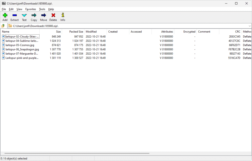Open the Favorites menu
This screenshot has height=161, width=252.
(x=31, y=9)
